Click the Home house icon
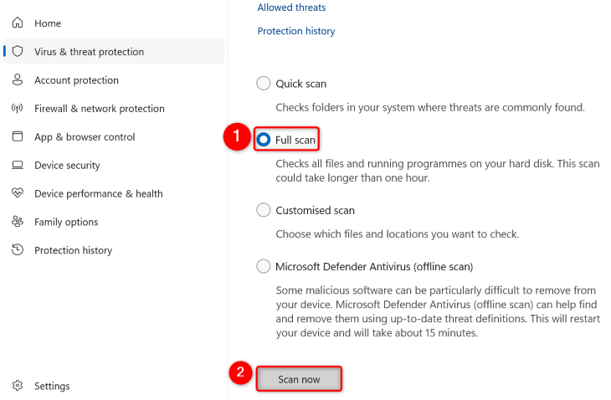The width and height of the screenshot is (611, 400). pos(17,23)
